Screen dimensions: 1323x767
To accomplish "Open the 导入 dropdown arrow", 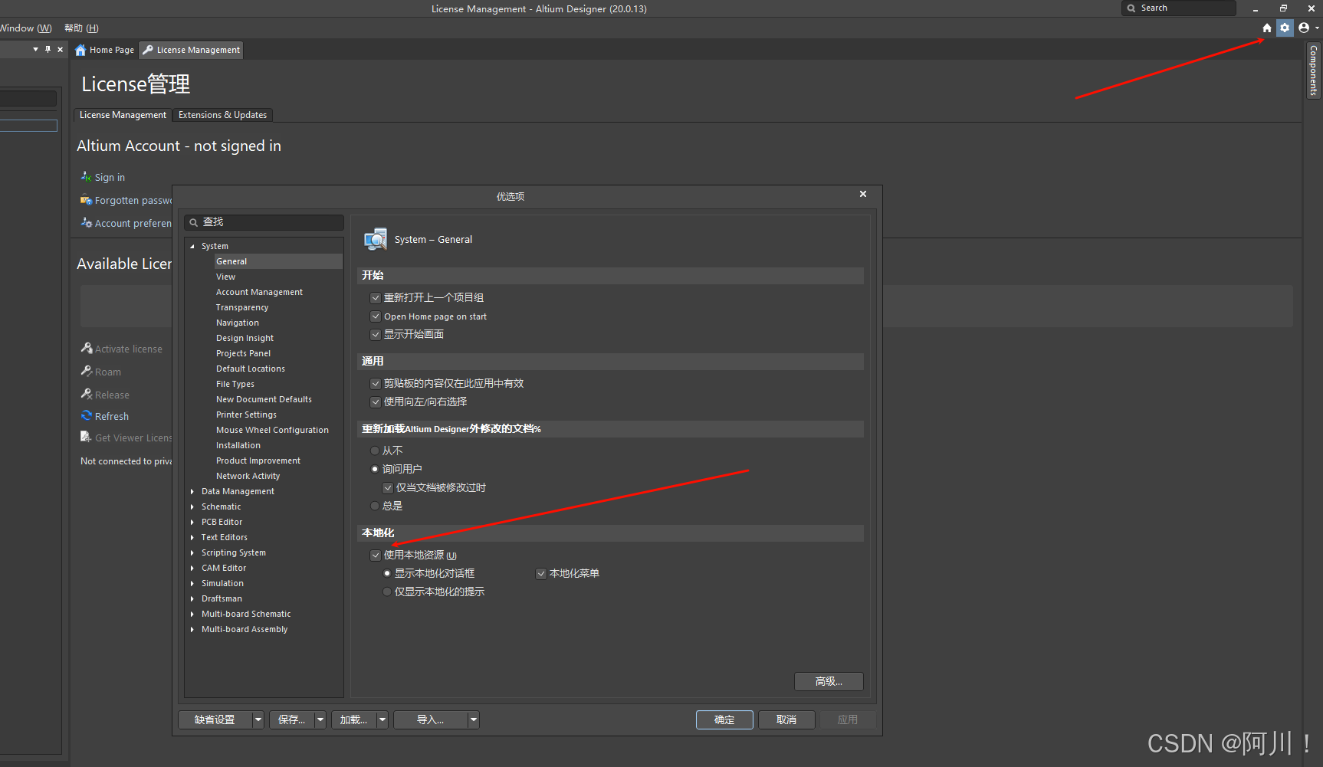I will [474, 719].
